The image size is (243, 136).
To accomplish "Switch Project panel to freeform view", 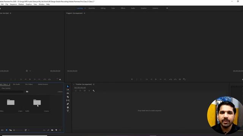I will (10, 130).
